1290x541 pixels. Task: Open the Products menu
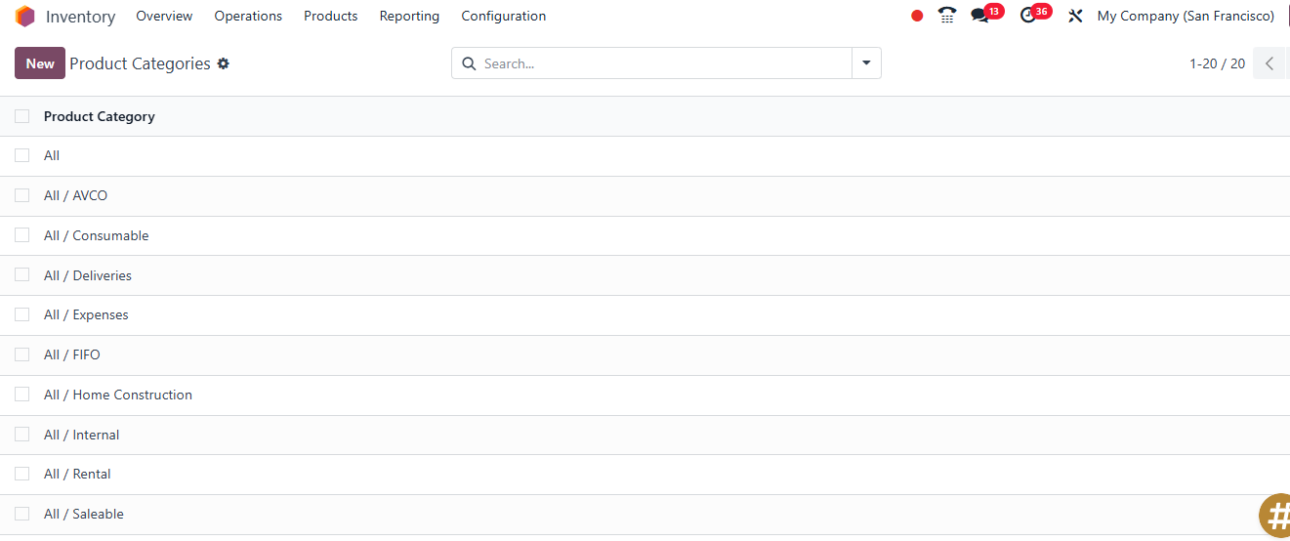pyautogui.click(x=331, y=16)
